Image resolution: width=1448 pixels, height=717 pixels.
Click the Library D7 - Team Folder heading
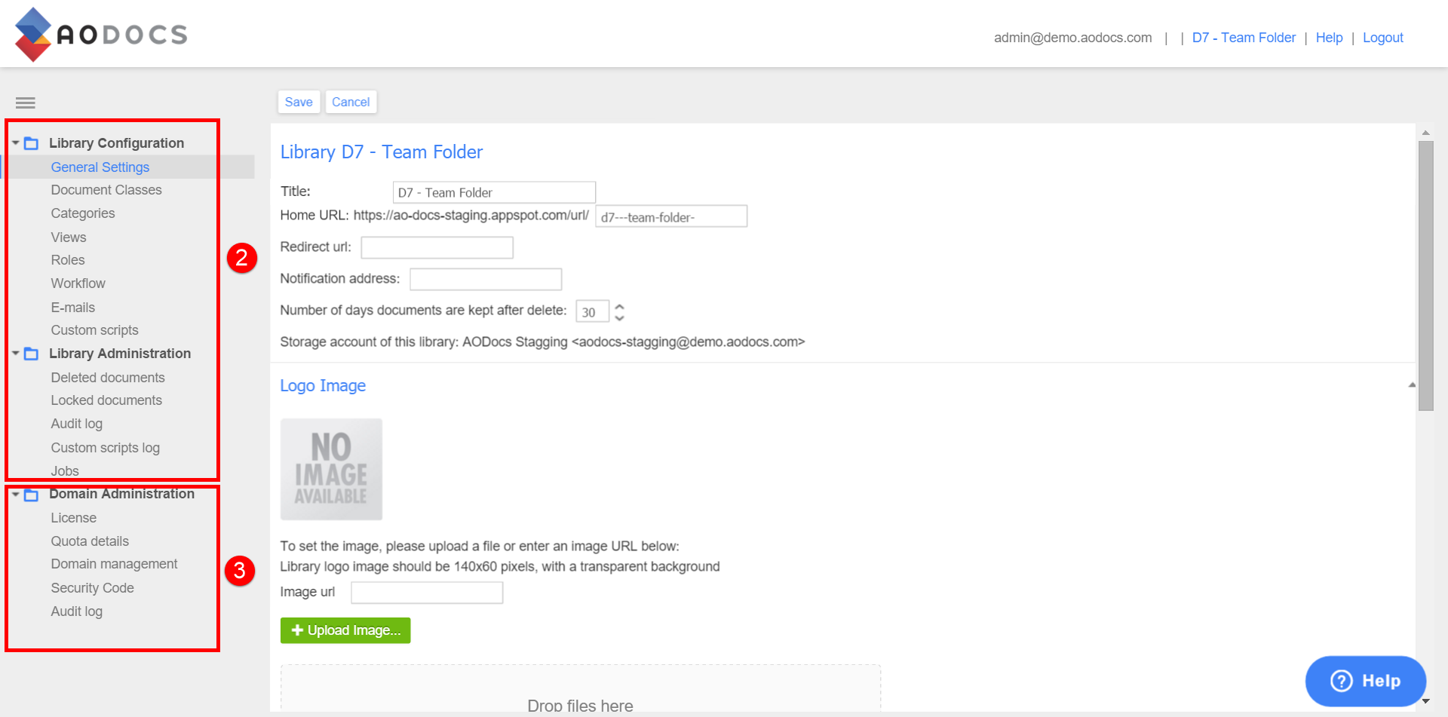[x=382, y=152]
